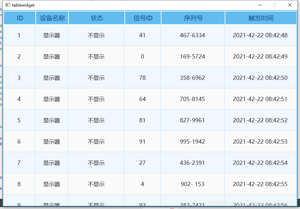Viewport: 300px width, 209px height.
Task: Click timestamp 2021-42-22 08:42:51 in row 4
Action: pyautogui.click(x=261, y=99)
